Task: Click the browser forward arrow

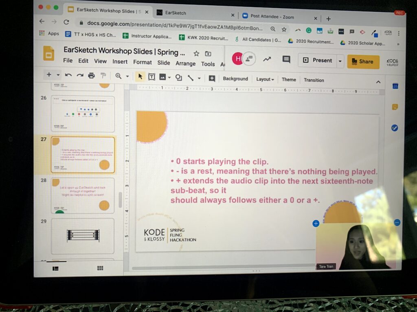Action: pyautogui.click(x=54, y=22)
